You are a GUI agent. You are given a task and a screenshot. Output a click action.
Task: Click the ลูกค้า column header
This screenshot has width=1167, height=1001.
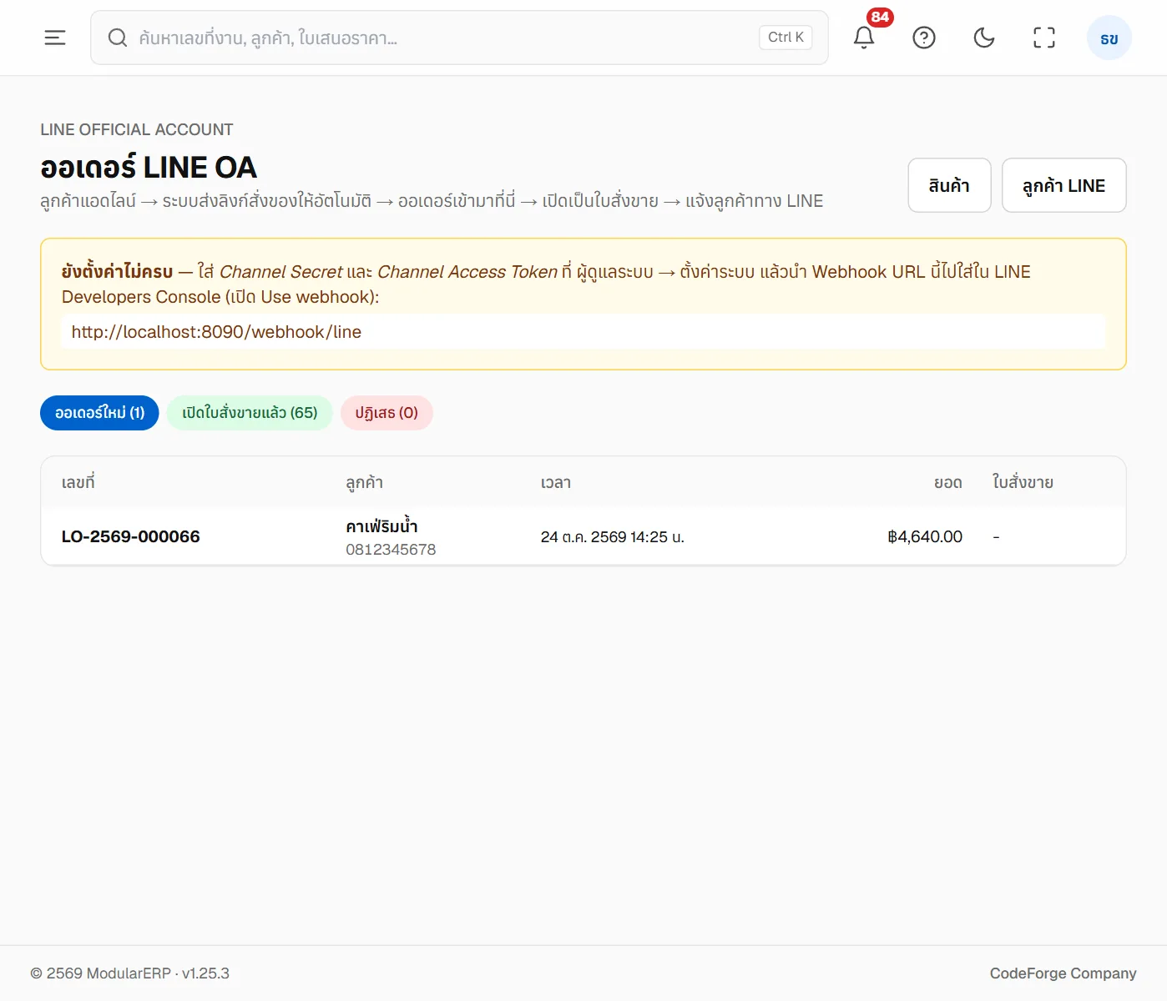pyautogui.click(x=364, y=482)
